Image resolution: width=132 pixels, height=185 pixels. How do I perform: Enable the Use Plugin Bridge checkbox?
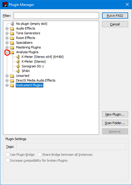coord(8,155)
